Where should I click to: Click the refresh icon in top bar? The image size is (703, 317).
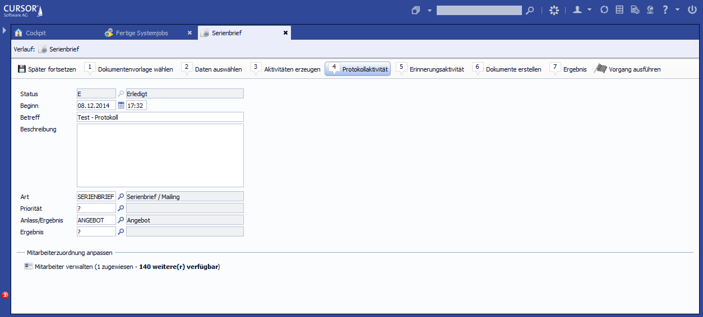click(604, 10)
